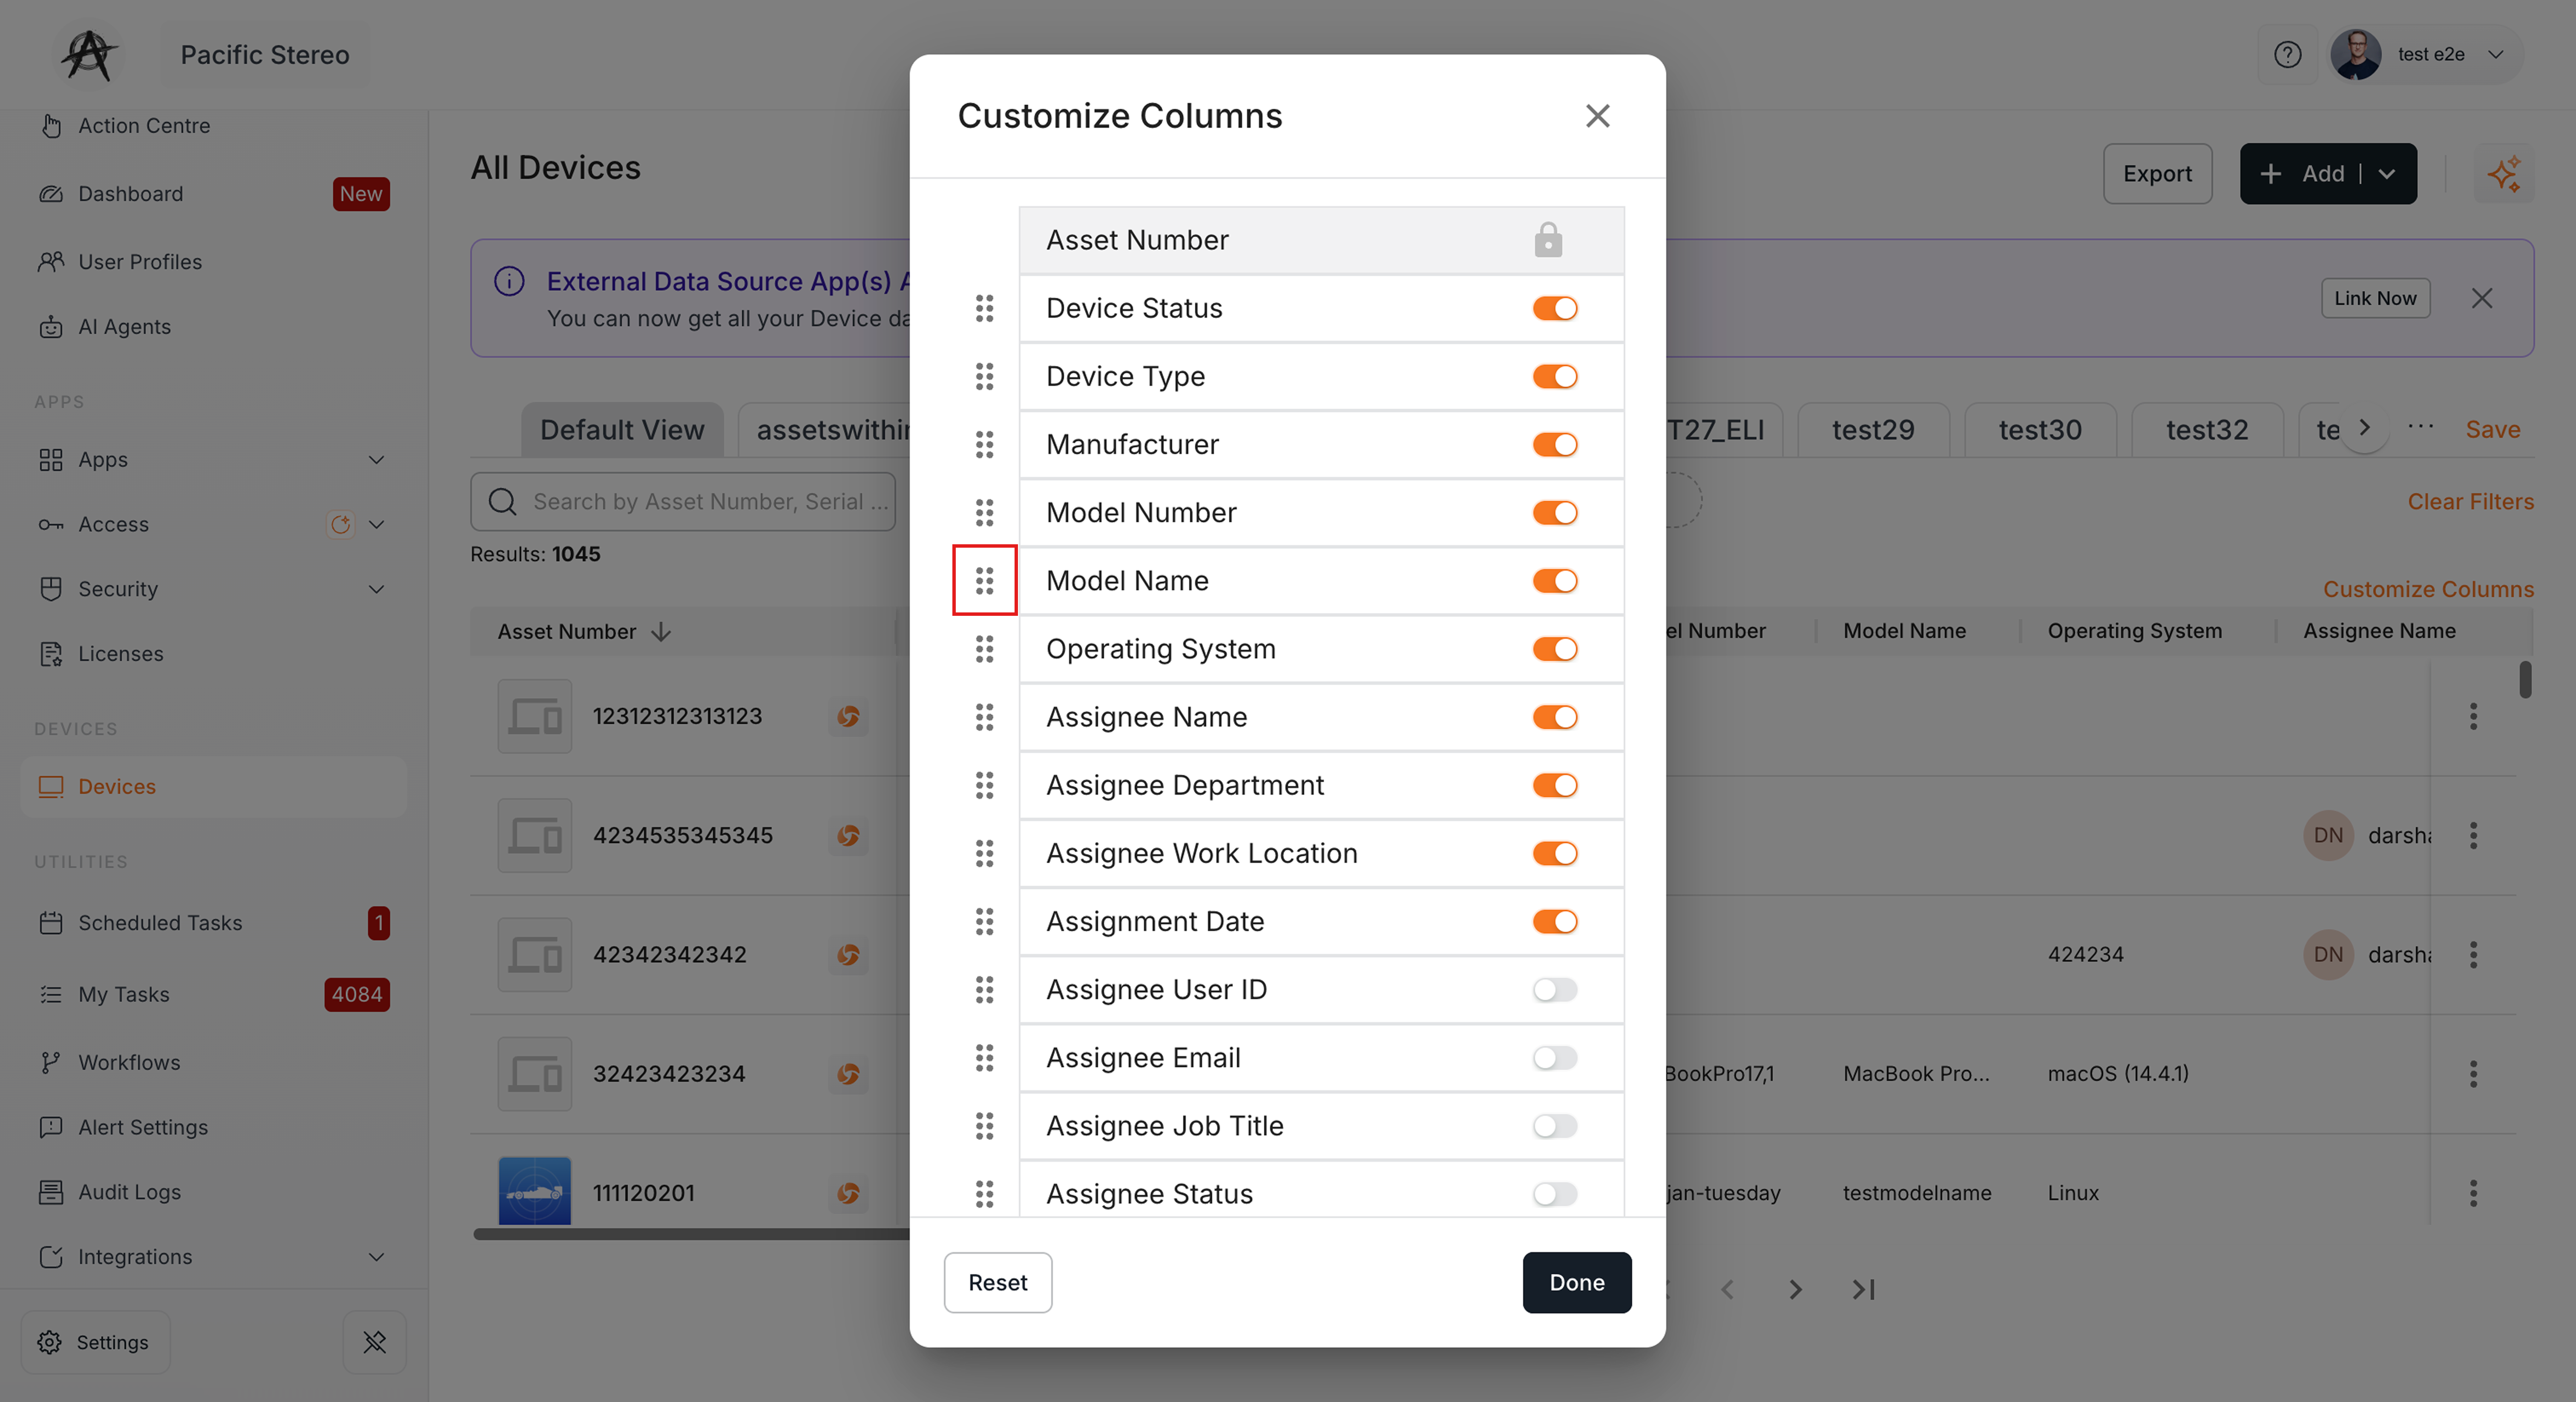Expand the Integrations sidebar section
The image size is (2576, 1402).
[x=376, y=1257]
